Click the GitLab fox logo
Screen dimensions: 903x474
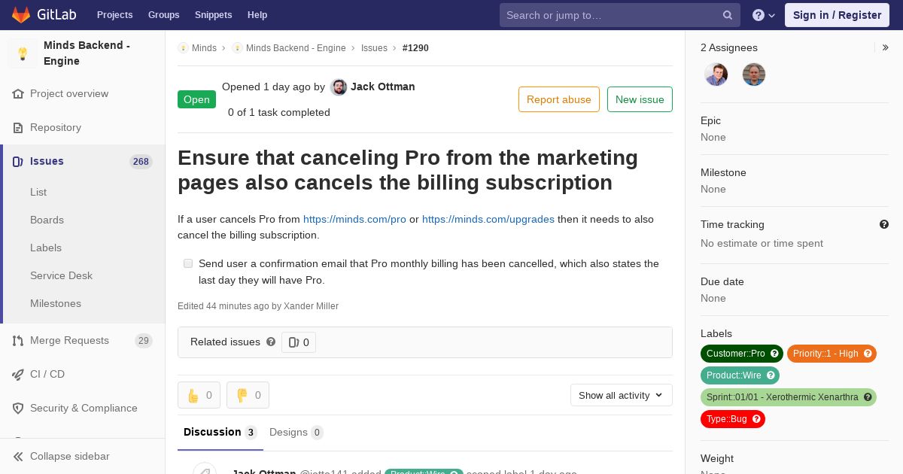[x=21, y=14]
